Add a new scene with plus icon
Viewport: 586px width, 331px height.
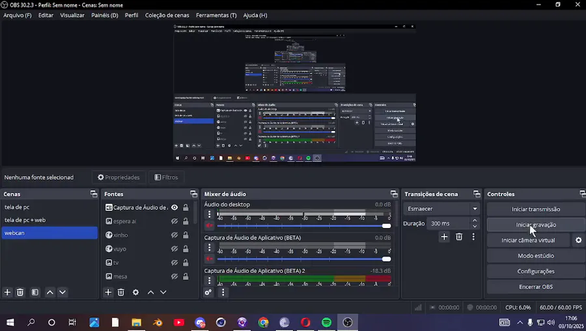click(x=7, y=292)
